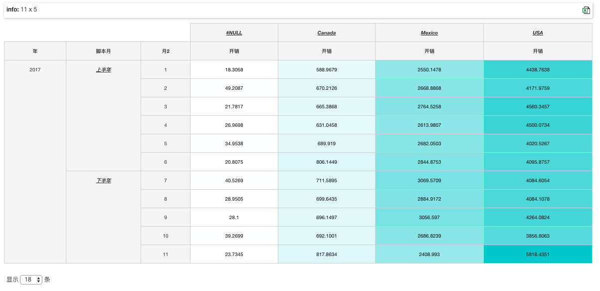Click the #NULL column header link
Image resolution: width=600 pixels, height=291 pixels.
[234, 33]
